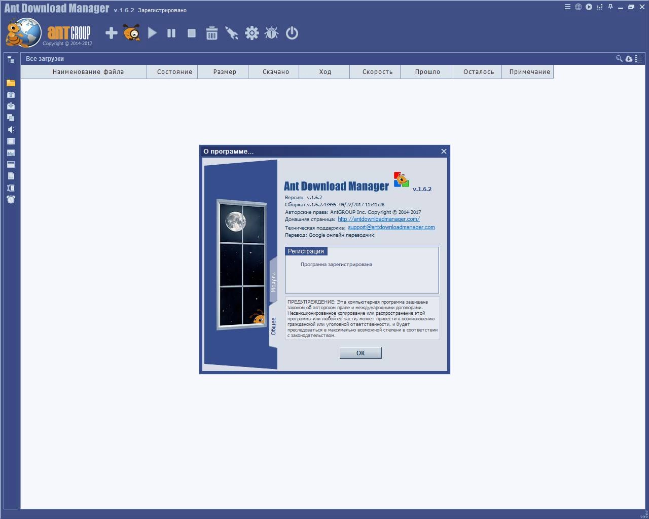Switch to the Общее vertical tab

(273, 326)
